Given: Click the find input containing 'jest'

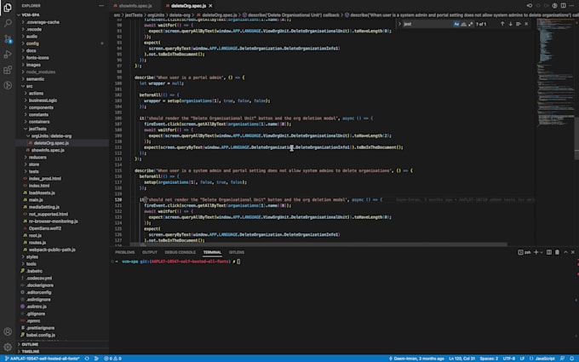Looking at the screenshot, I should point(427,24).
